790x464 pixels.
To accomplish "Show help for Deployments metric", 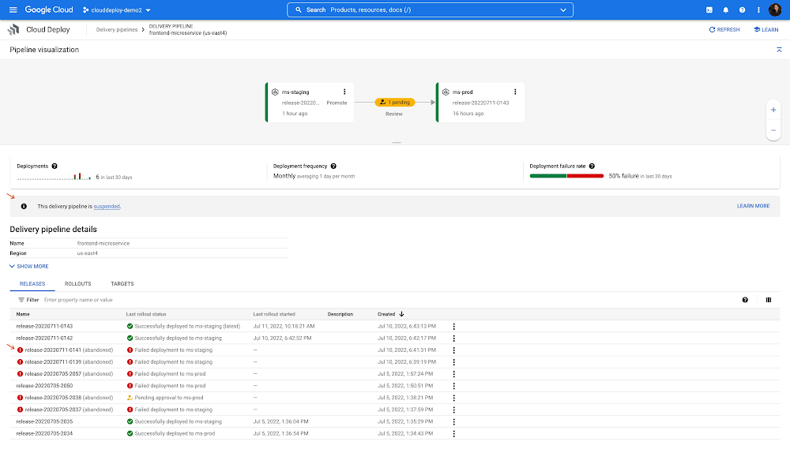I will [x=55, y=166].
